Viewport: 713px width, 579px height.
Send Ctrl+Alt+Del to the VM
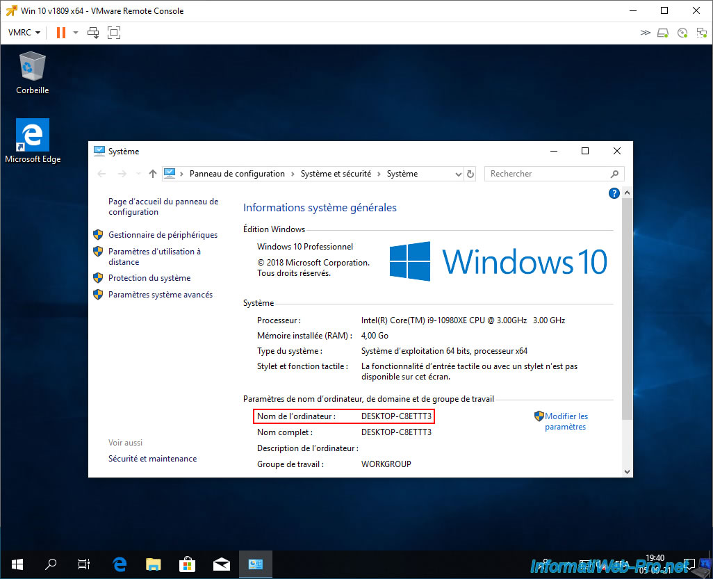pyautogui.click(x=93, y=32)
